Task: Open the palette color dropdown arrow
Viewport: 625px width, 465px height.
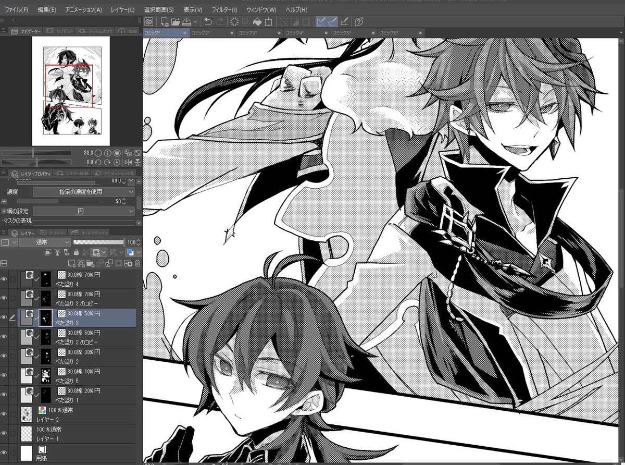Action: tap(14, 242)
